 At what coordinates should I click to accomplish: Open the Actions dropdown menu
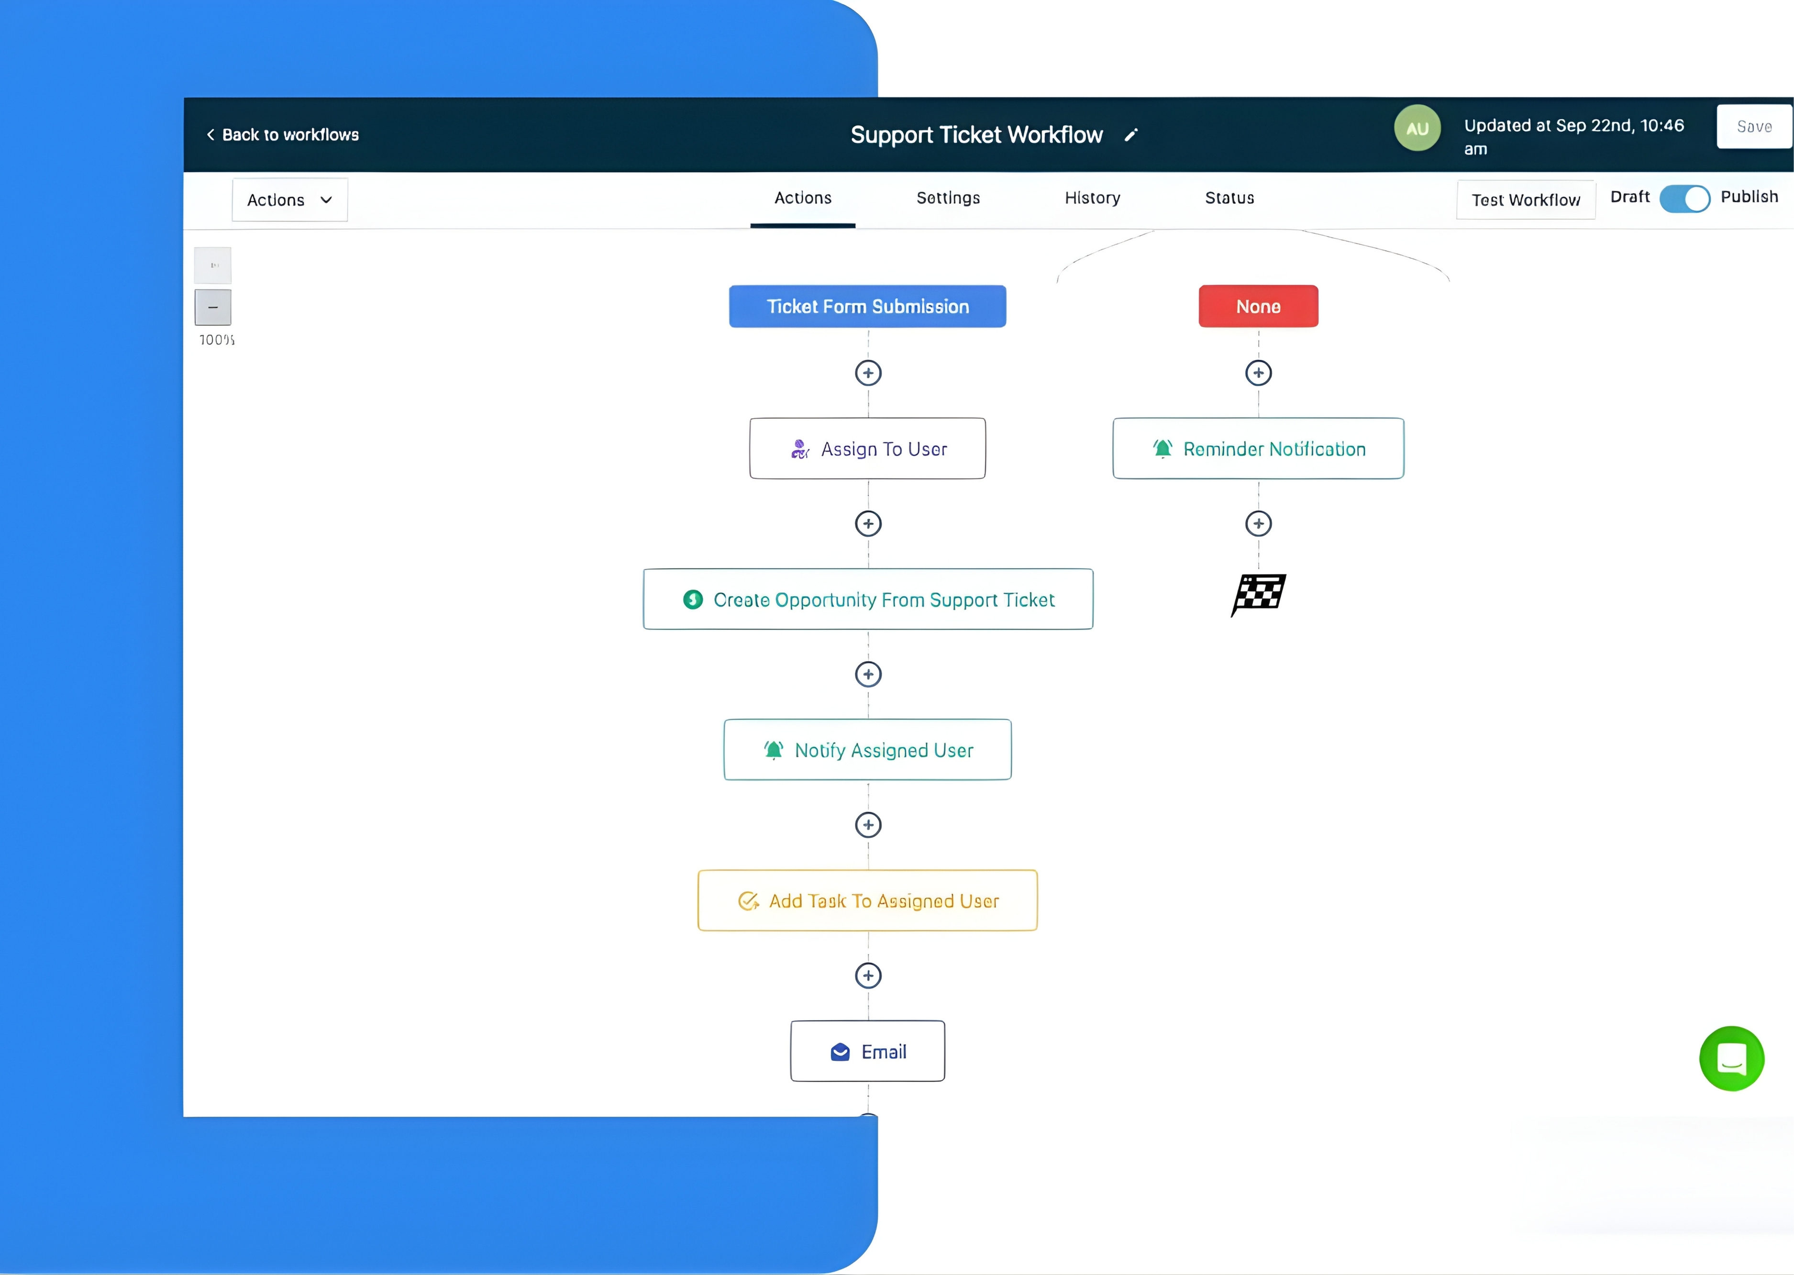pos(288,200)
